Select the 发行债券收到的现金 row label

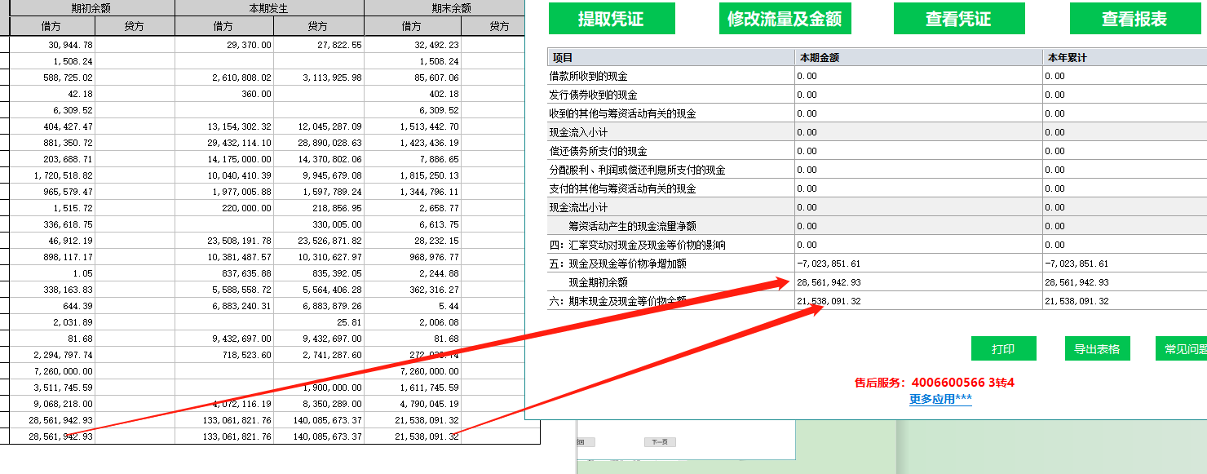pyautogui.click(x=595, y=95)
